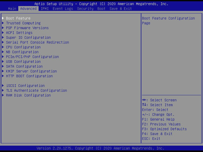203x152 pixels.
Task: Click the 'ESC: Exit' hint
Action: 151,139
